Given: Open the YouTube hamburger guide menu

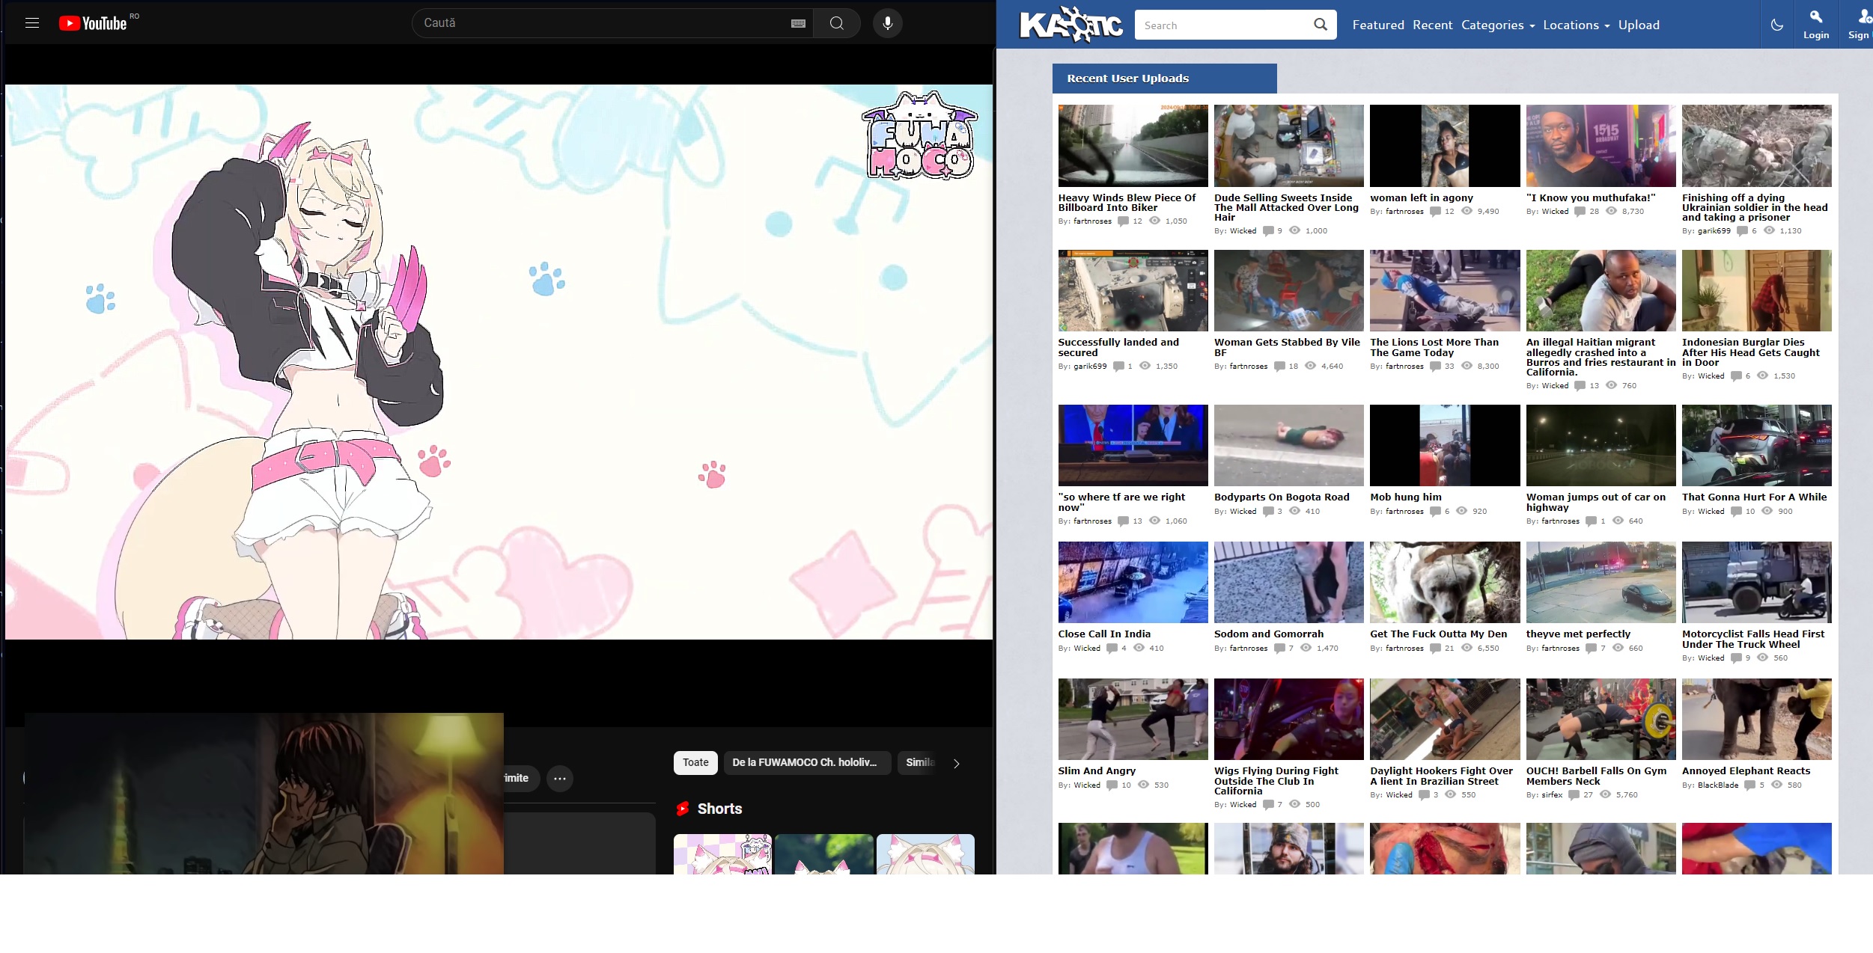Looking at the screenshot, I should (31, 23).
